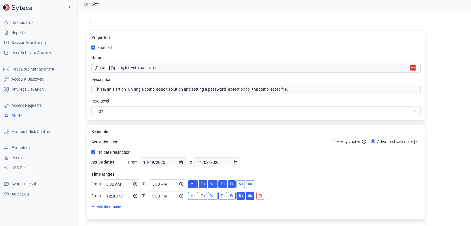Collapse the sidebar with the arrow icon
The width and height of the screenshot is (471, 226).
[x=69, y=7]
